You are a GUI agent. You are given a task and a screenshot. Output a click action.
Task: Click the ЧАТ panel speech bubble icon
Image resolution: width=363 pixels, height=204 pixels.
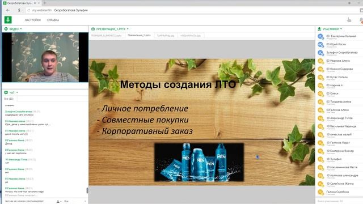[x=6, y=92]
